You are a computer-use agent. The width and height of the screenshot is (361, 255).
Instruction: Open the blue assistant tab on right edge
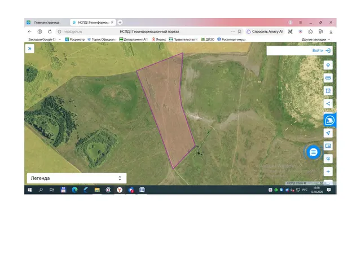pos(329,120)
